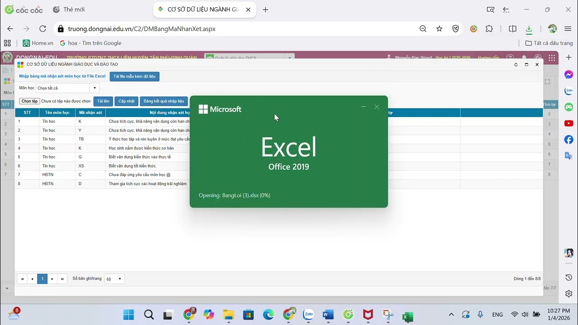Open Google Translate in the sidebar

coord(569,156)
